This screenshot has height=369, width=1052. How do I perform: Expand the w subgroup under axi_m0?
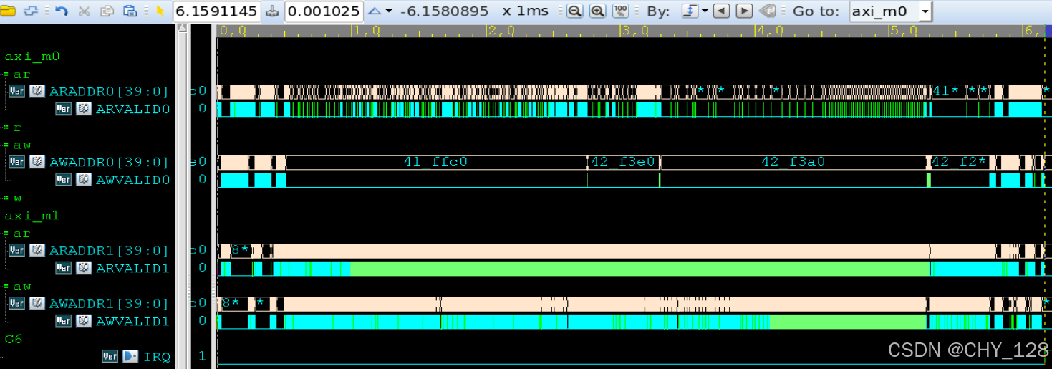(x=6, y=198)
